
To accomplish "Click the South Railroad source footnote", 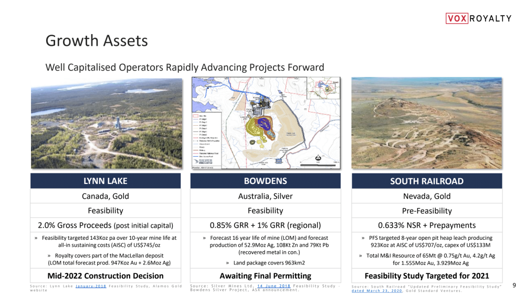I will (426, 289).
